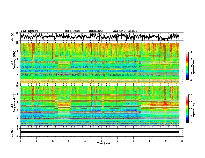Click the 'start UT = 17:40:1' label
The width and height of the screenshot is (205, 158).
125,31
